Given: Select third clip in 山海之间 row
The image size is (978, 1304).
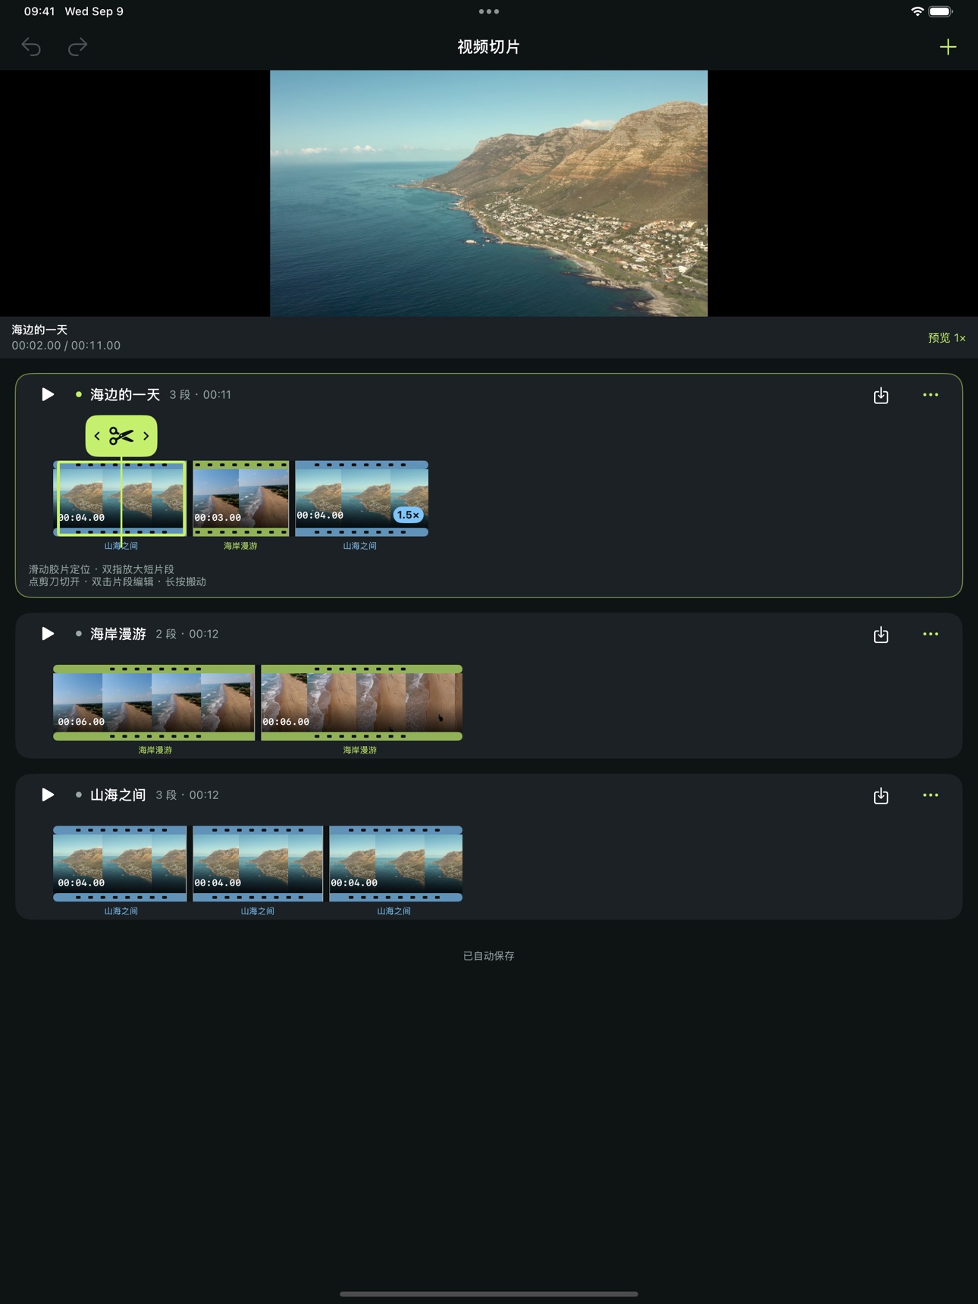Looking at the screenshot, I should 396,864.
